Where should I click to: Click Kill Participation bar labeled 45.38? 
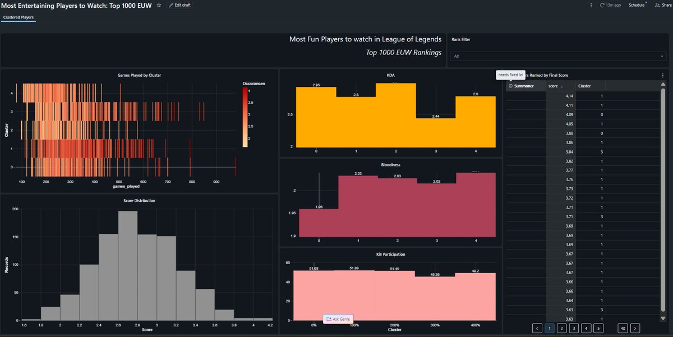[435, 298]
